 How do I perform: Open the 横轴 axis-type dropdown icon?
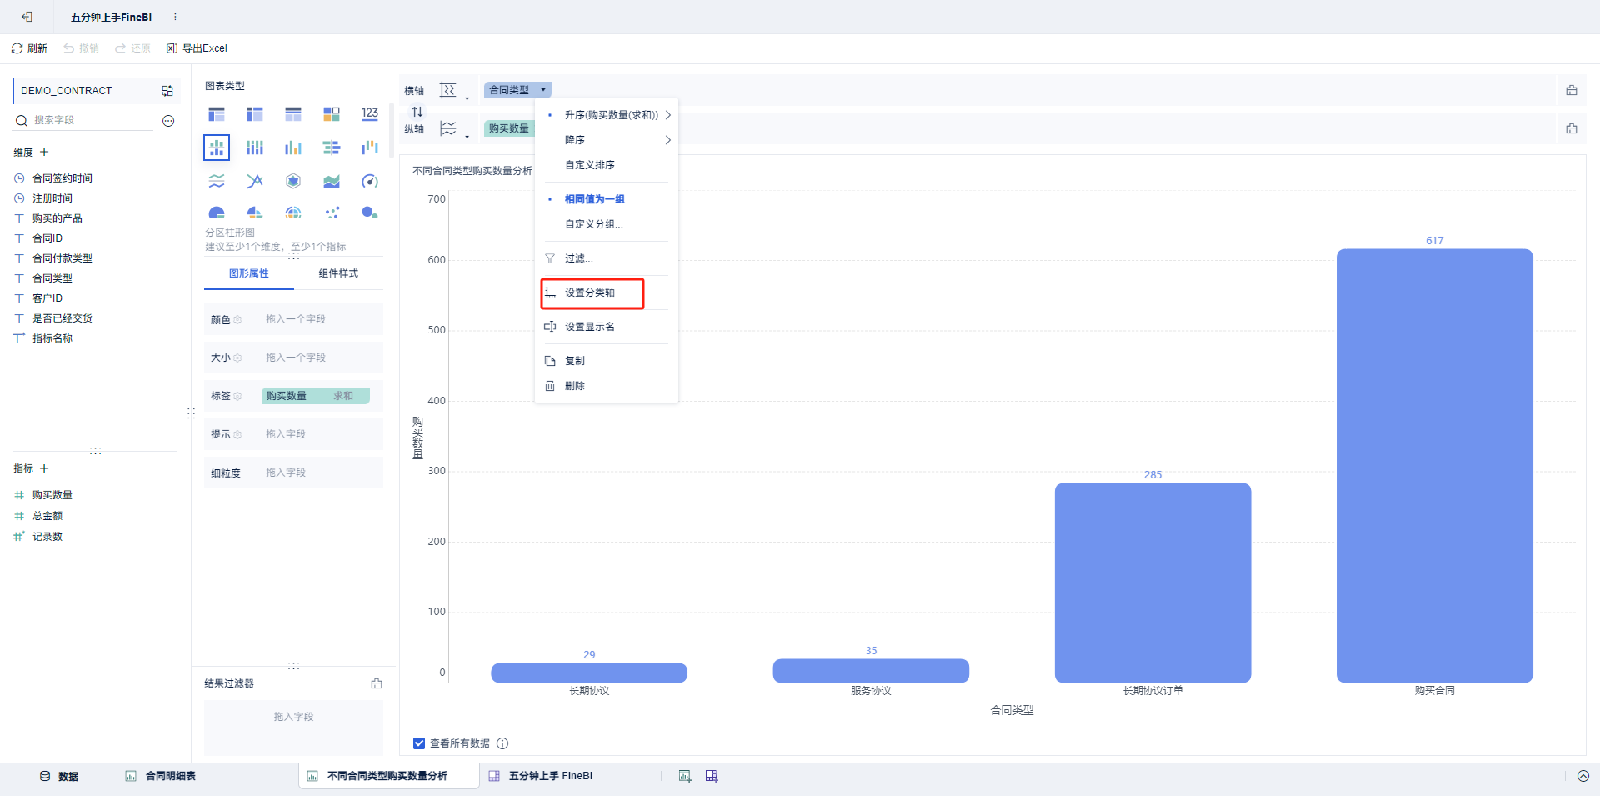coord(454,91)
